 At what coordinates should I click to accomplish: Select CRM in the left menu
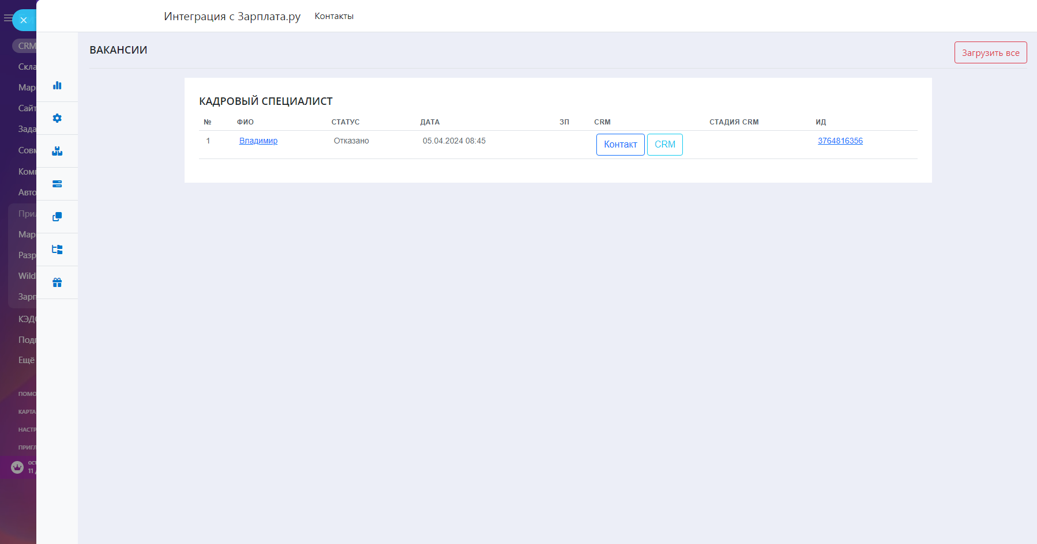click(x=26, y=46)
